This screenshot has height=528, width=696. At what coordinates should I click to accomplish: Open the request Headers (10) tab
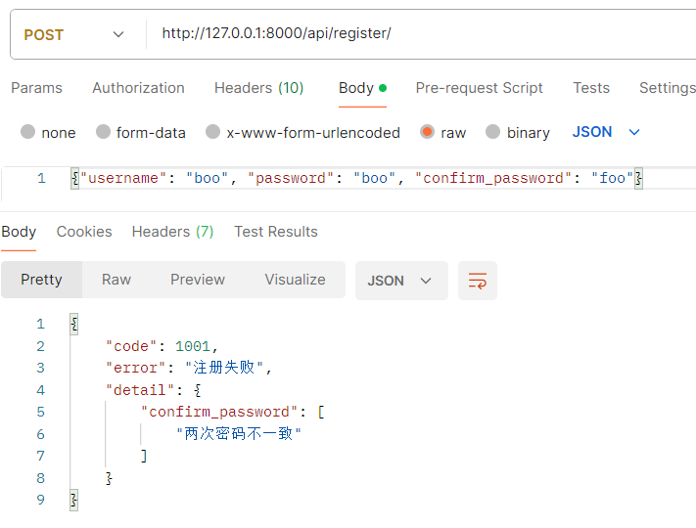pyautogui.click(x=258, y=88)
